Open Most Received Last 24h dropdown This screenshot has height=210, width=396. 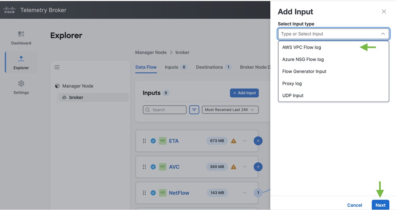[x=230, y=110]
